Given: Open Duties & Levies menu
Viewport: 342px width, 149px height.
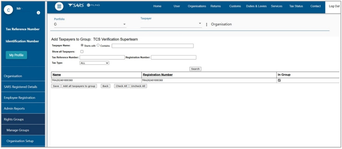Looking at the screenshot, I should [x=256, y=6].
